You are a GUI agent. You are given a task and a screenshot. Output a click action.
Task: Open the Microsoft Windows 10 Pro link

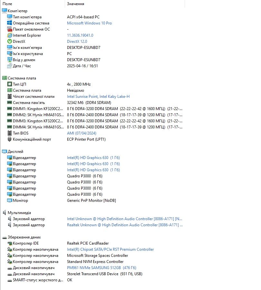pos(89,23)
